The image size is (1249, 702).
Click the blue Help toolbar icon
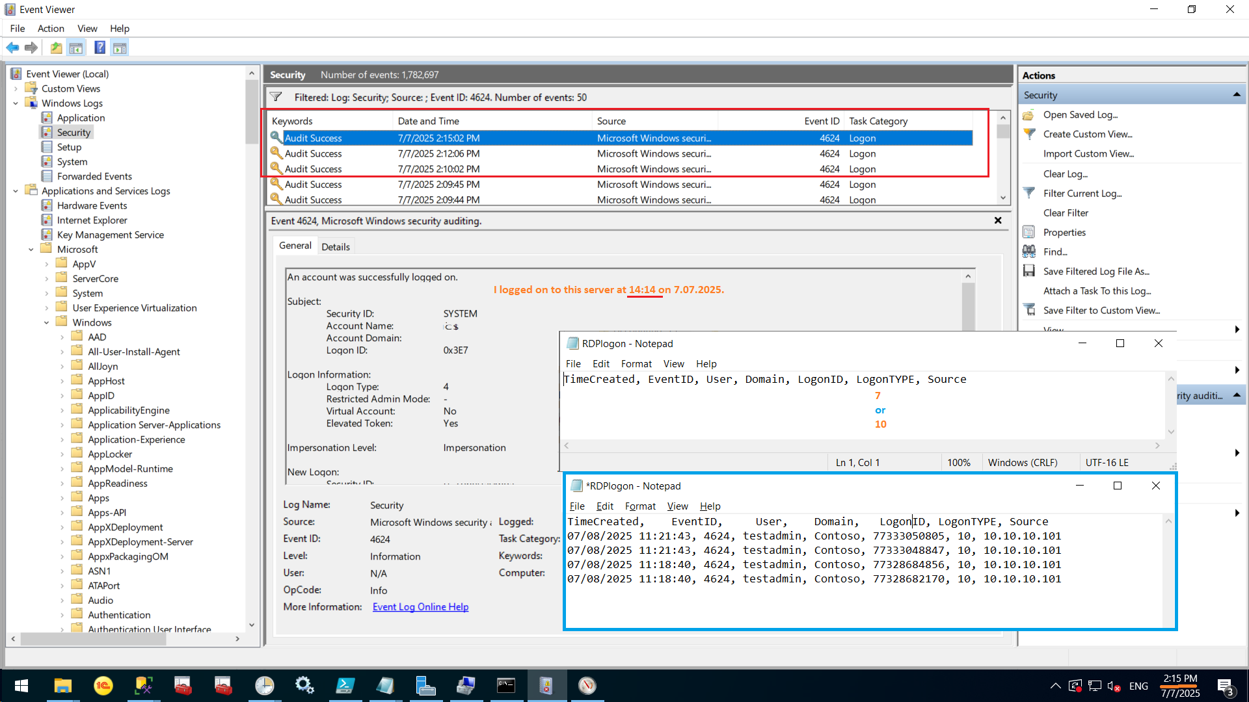(x=100, y=47)
